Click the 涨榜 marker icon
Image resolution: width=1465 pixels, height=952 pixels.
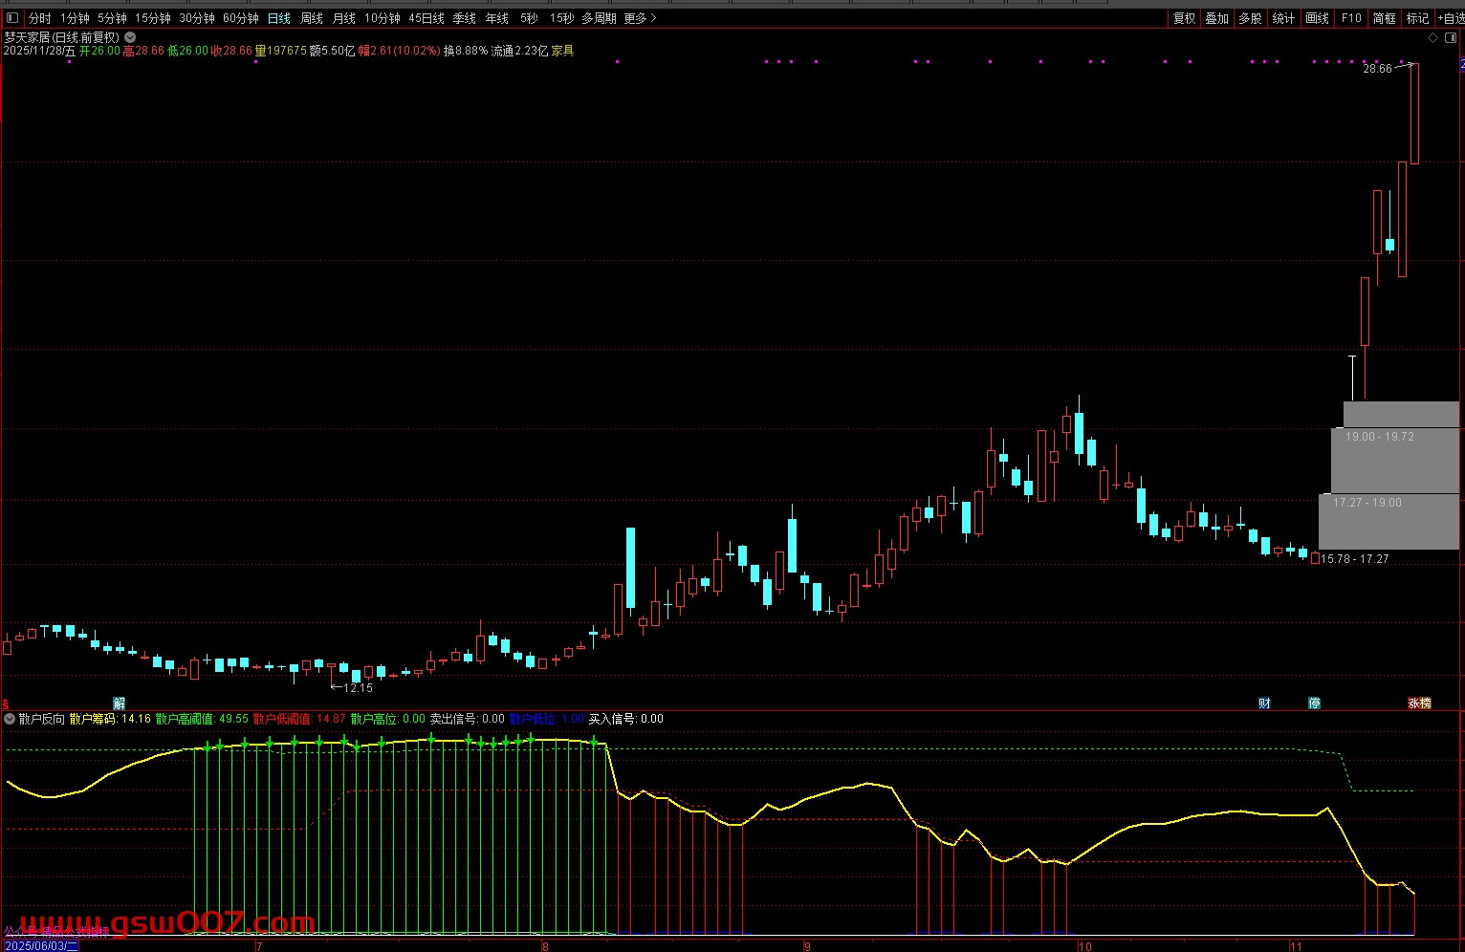coord(1419,703)
